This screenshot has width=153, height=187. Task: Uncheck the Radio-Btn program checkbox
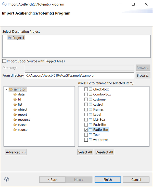86,130
